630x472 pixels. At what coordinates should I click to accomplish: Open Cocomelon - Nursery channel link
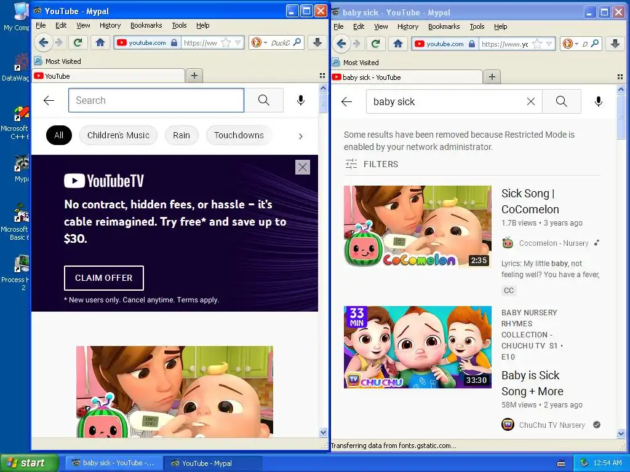[x=553, y=243]
